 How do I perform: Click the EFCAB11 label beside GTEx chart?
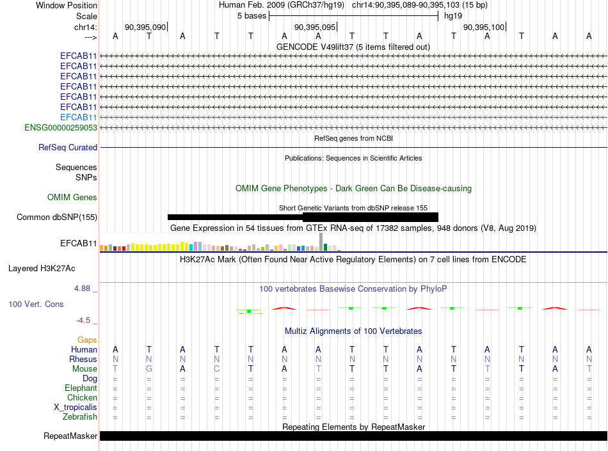click(x=78, y=243)
